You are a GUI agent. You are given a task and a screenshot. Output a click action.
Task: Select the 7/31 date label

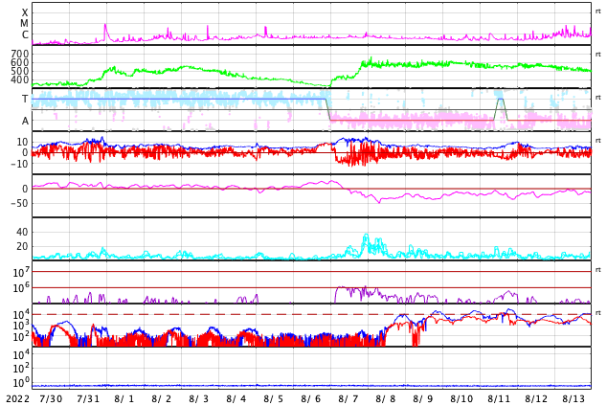coord(88,399)
